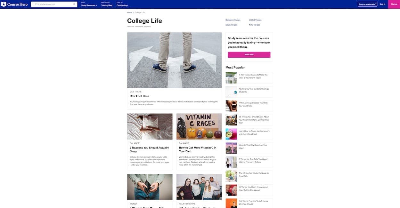Viewport: 400px width, 208px height.
Task: Go to Home breadcrumb link
Action: 129,12
